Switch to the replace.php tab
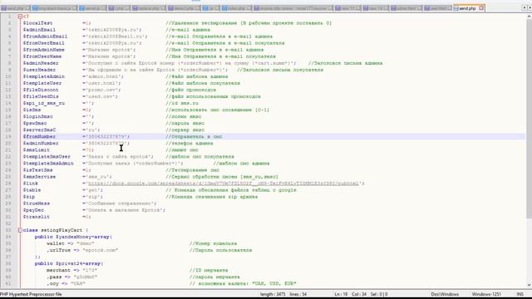The width and height of the screenshot is (532, 299). pyautogui.click(x=148, y=8)
